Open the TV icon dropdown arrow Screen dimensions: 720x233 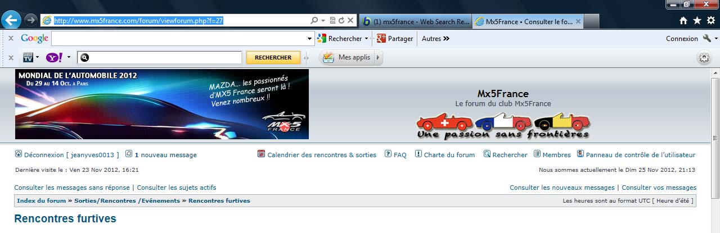click(x=37, y=57)
